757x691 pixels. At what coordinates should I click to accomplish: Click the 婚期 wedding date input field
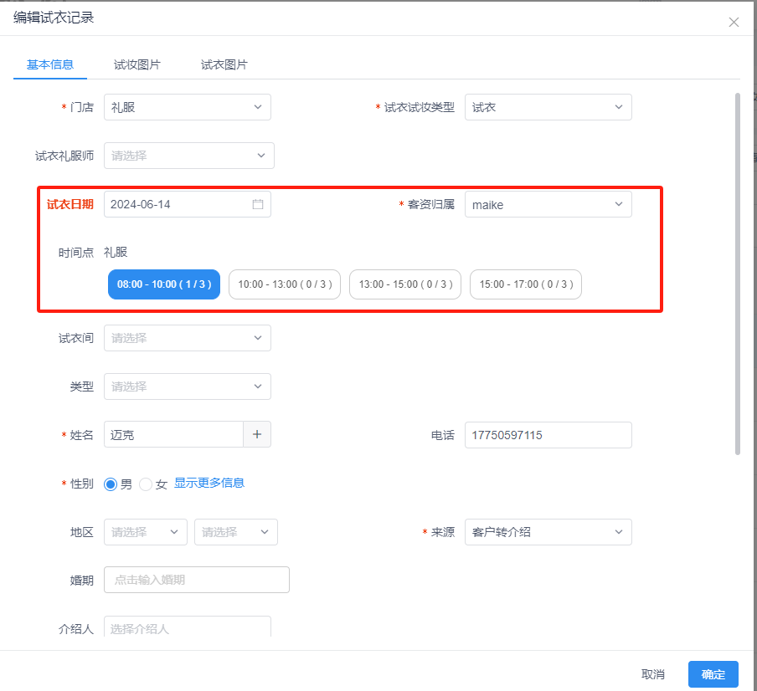(x=196, y=580)
